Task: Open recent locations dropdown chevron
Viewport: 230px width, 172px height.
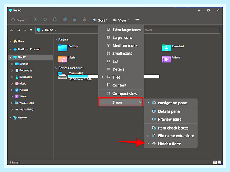Action: [25, 30]
